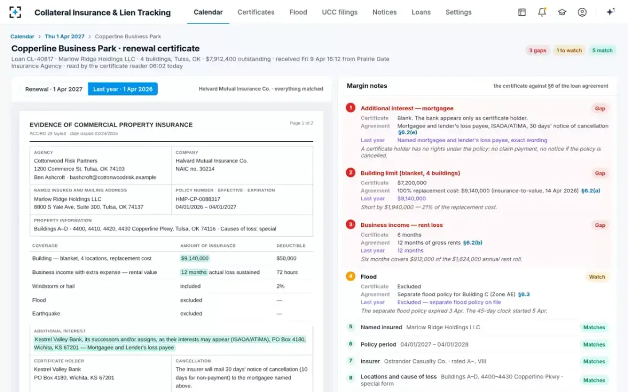The image size is (628, 392).
Task: Open the §6.3 flood agreement reference
Action: [x=524, y=294]
